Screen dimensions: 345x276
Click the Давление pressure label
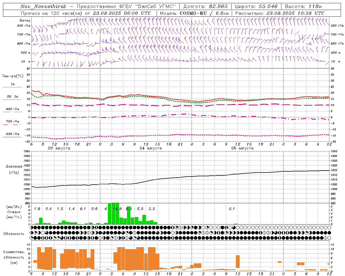click(x=14, y=167)
